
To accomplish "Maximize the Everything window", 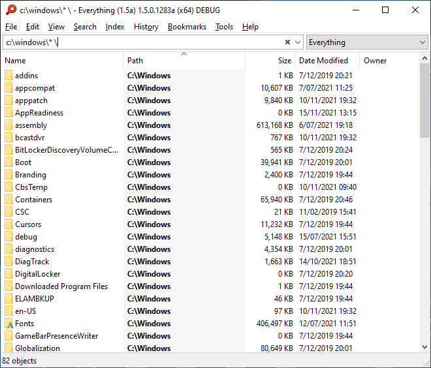I will [x=385, y=10].
